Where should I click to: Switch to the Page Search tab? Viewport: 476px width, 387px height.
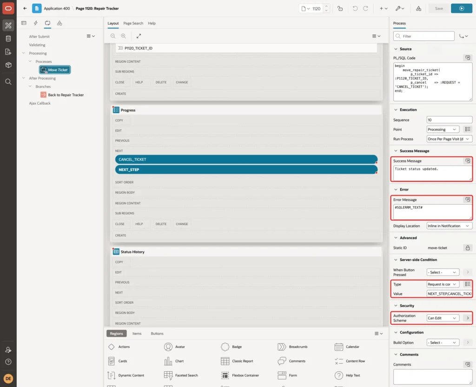point(133,23)
